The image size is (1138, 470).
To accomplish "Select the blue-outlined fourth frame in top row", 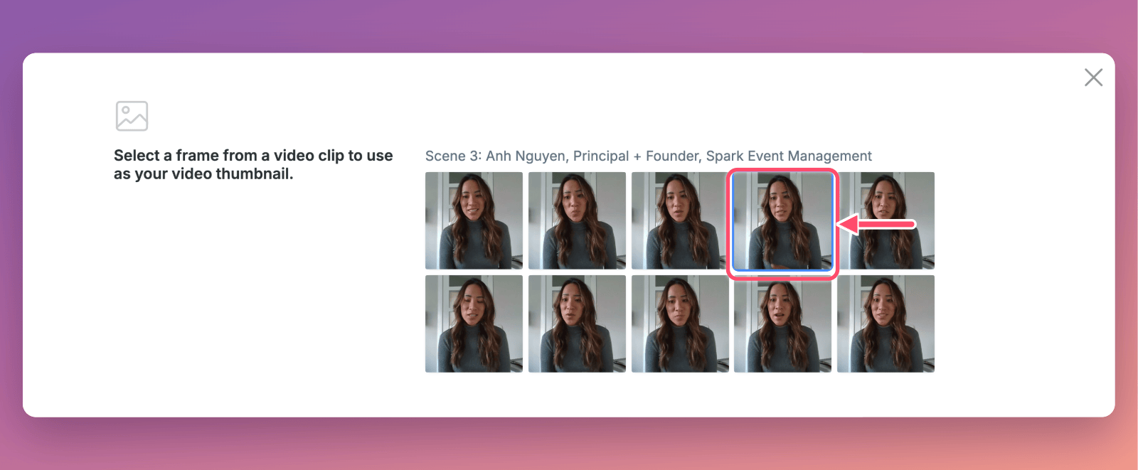I will click(782, 222).
